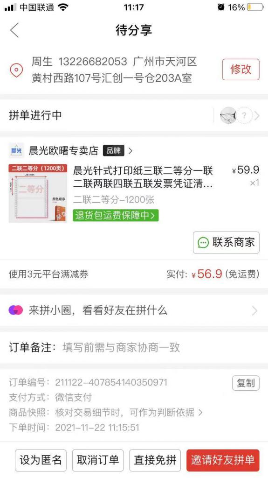Expand the 拼单进行中 chevron

tap(257, 116)
